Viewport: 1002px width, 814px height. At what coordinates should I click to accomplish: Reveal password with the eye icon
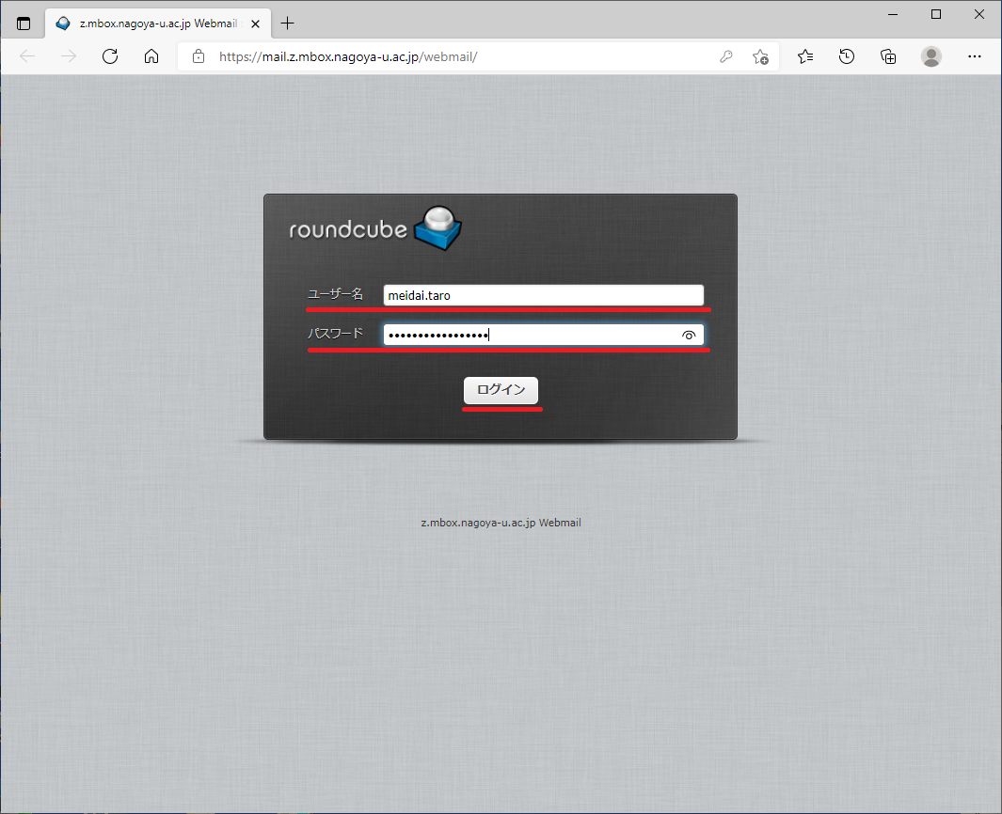click(689, 336)
